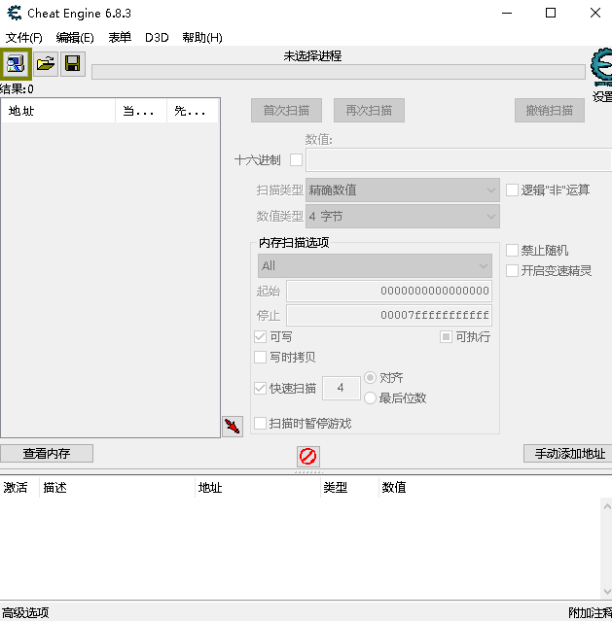Toggle the 写时拷贝 checkbox
This screenshot has height=621, width=612.
pos(260,358)
